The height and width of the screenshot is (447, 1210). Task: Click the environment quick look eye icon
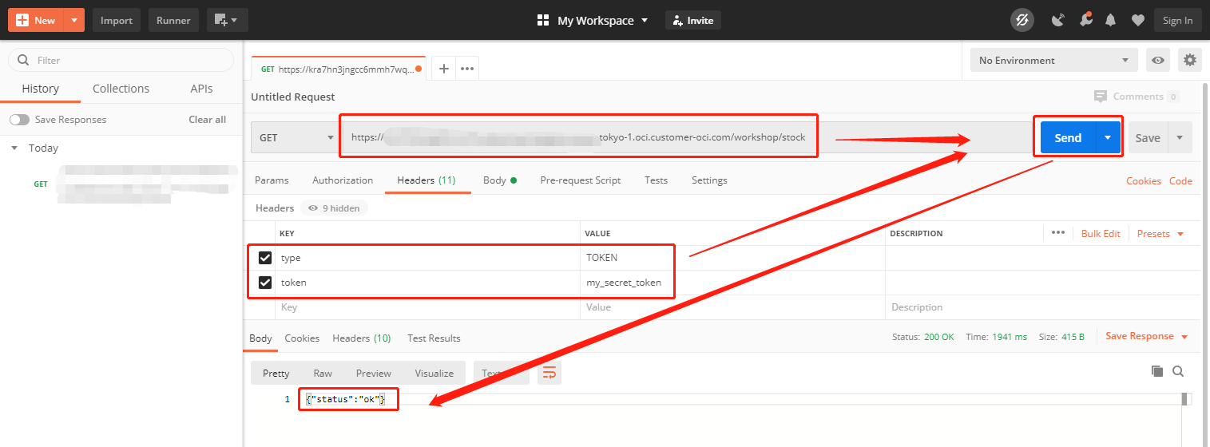[1157, 60]
